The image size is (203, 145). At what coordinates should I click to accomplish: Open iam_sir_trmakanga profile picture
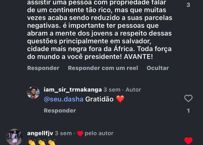pyautogui.click(x=33, y=93)
